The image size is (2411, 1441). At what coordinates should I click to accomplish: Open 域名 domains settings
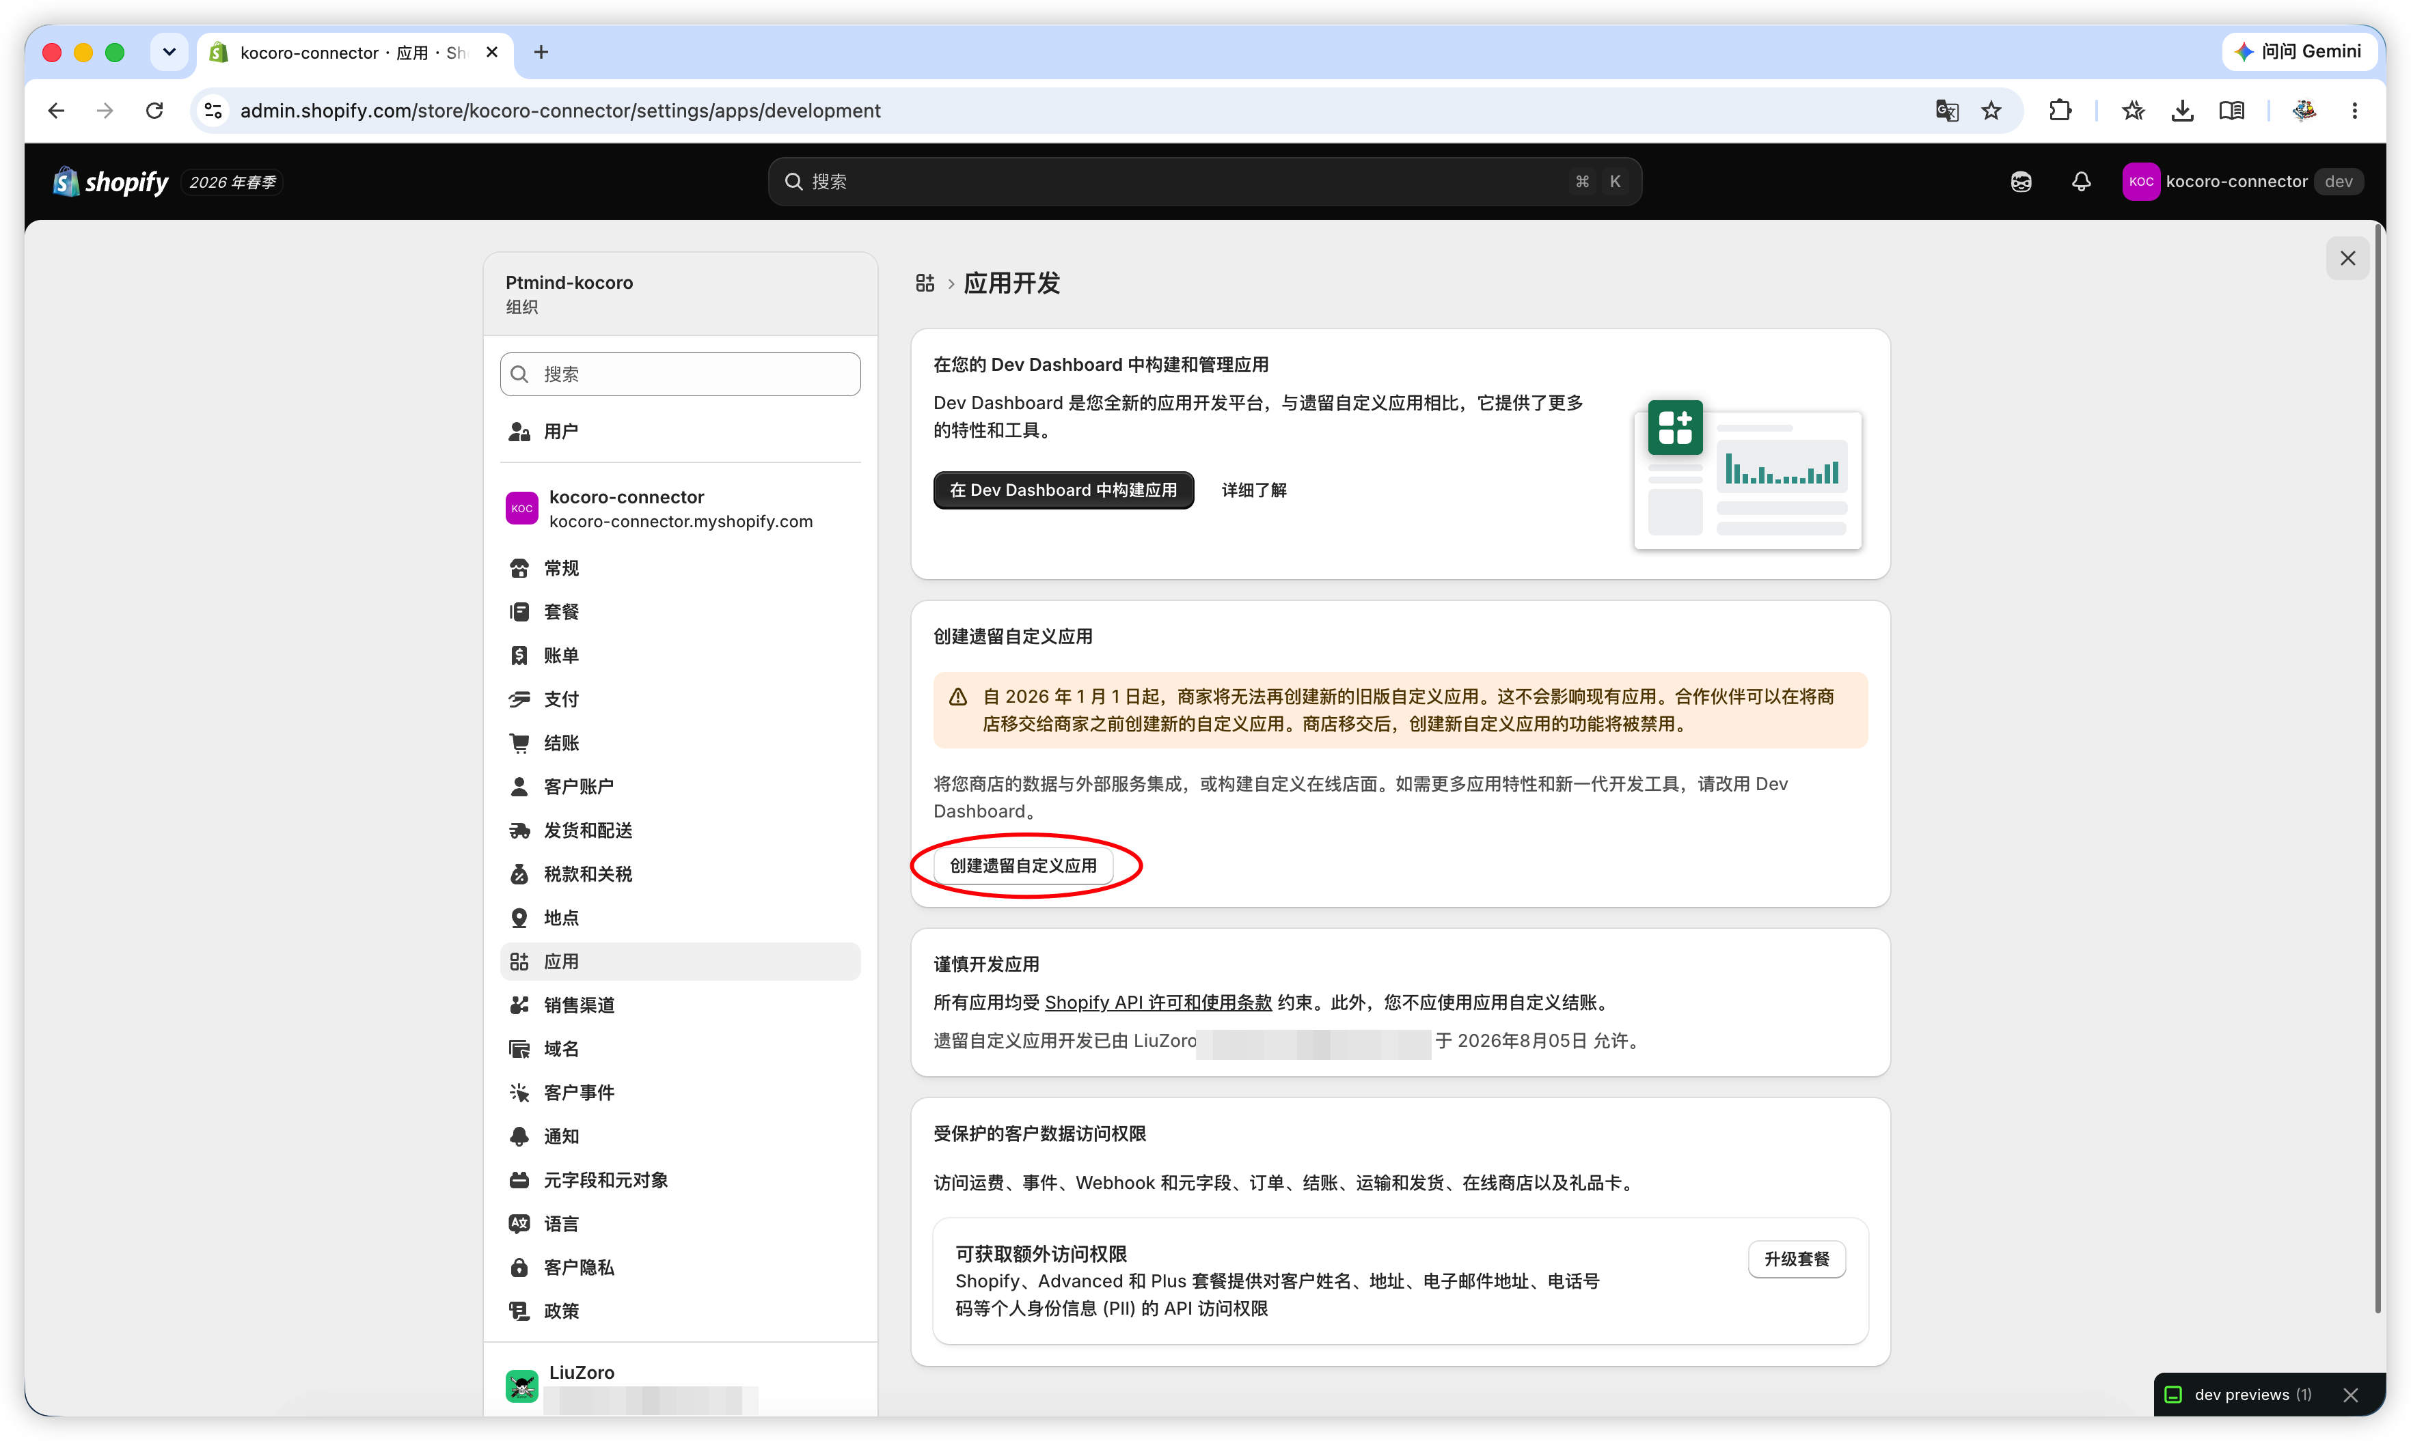click(679, 1049)
